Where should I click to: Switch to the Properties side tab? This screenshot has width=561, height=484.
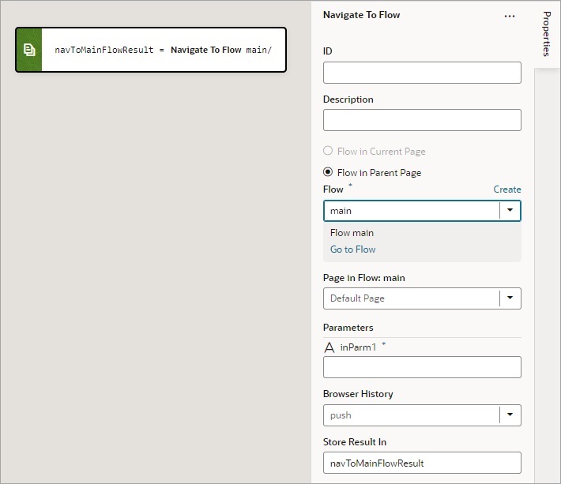[547, 34]
